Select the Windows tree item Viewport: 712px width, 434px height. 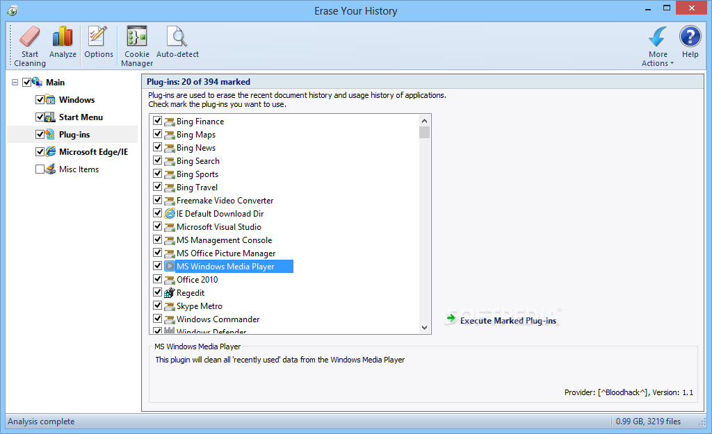point(76,100)
